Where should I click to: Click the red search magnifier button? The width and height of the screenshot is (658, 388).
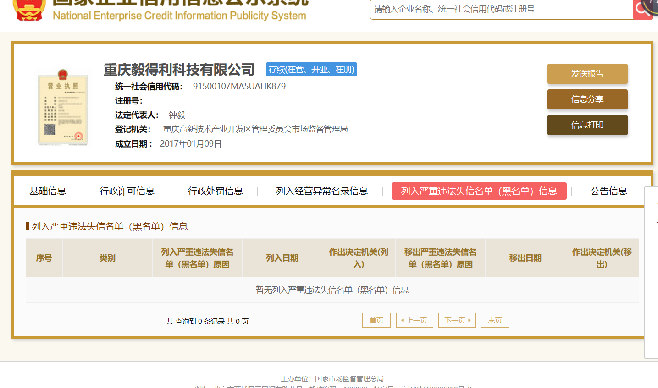pyautogui.click(x=643, y=9)
